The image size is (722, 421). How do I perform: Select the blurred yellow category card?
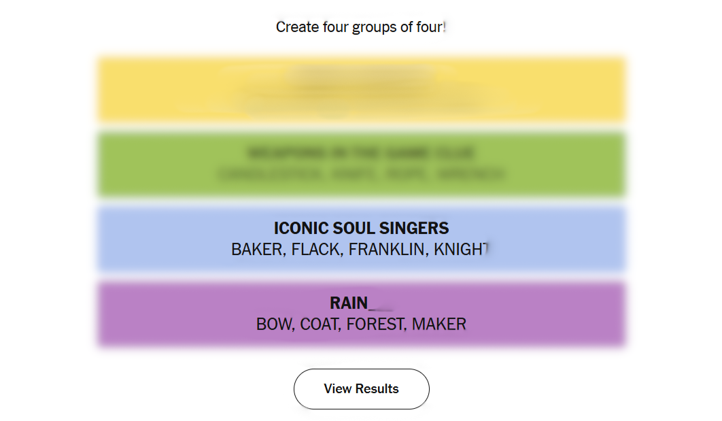[361, 89]
